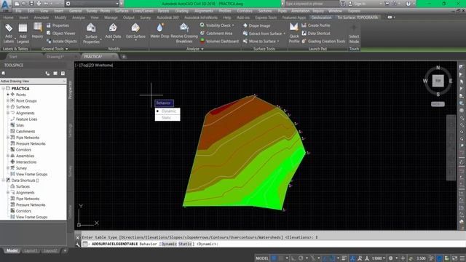This screenshot has height=262, width=466.
Task: Click the Properties button in General Tools
Action: click(58, 25)
